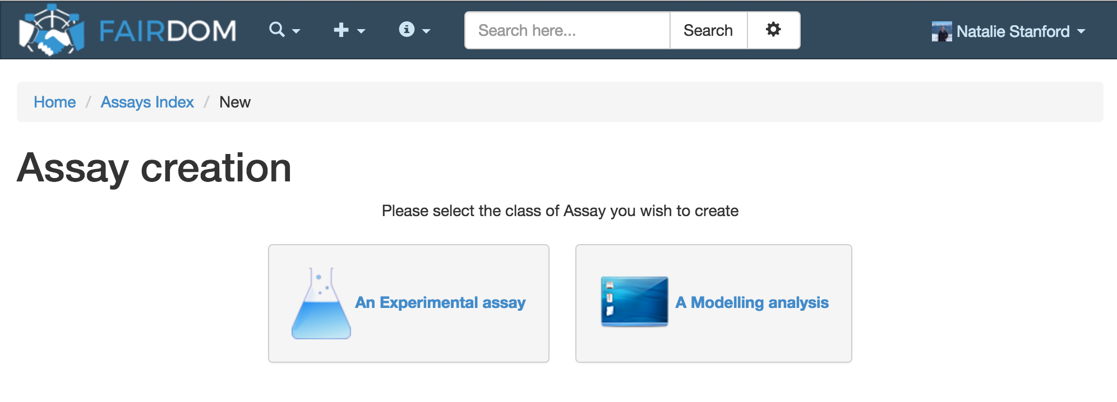This screenshot has height=402, width=1117.
Task: Open the Assays Index page
Action: click(x=147, y=102)
